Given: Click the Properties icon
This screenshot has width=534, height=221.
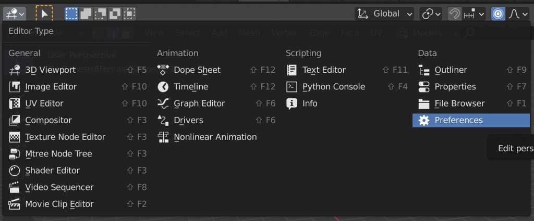Looking at the screenshot, I should [424, 86].
